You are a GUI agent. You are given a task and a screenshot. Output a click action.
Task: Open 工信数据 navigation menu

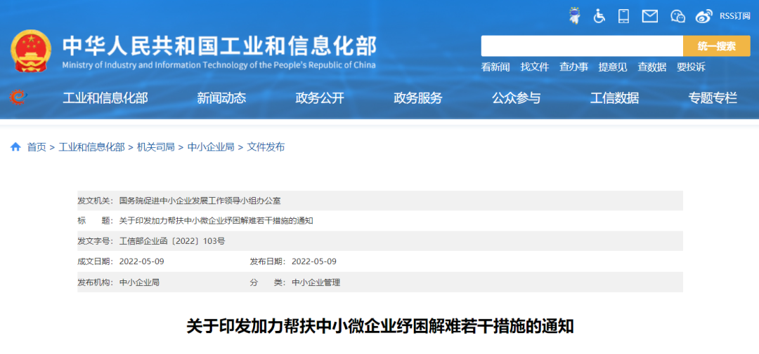coord(614,98)
